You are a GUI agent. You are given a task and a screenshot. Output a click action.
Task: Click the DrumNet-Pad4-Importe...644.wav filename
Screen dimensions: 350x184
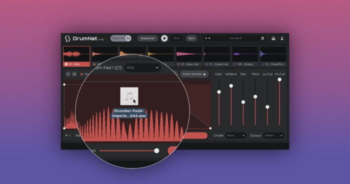click(x=129, y=113)
